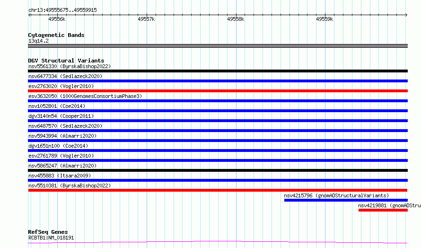Select the blue bar under esv3632050

218,101
